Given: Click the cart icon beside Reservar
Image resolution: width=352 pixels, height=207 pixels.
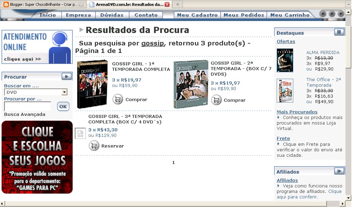Looking at the screenshot, I should [94, 146].
